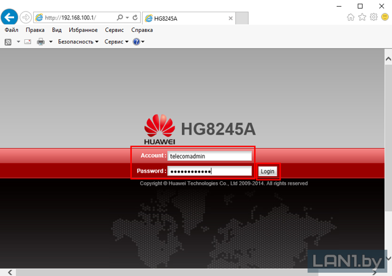This screenshot has height=276, width=392.
Task: Open the Файл menu
Action: coord(12,30)
